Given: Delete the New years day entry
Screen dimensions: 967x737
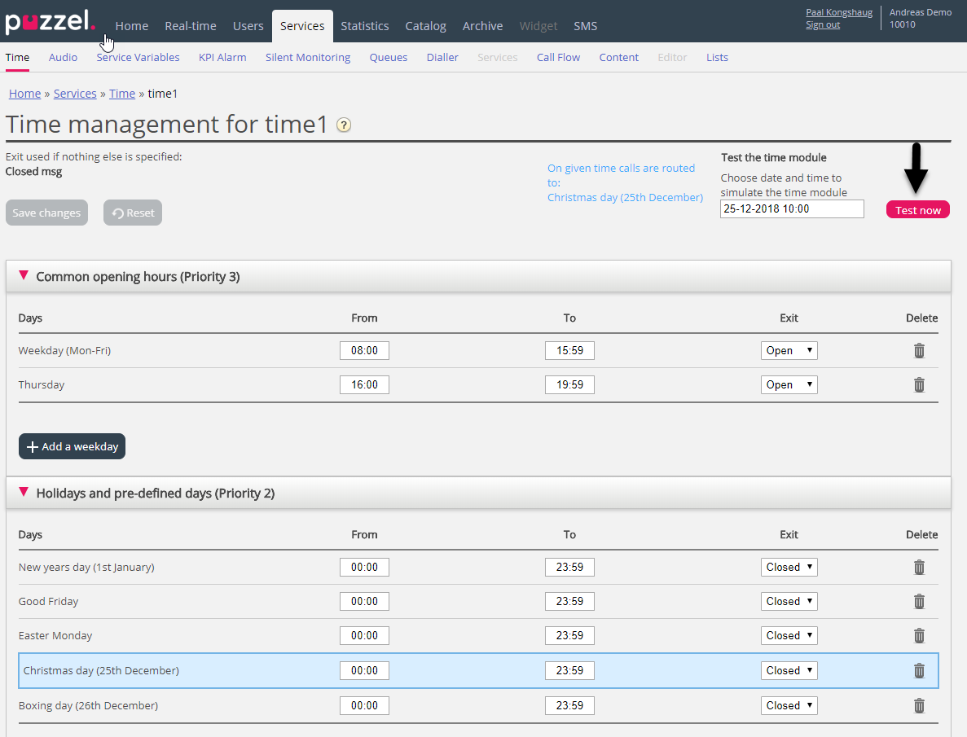Looking at the screenshot, I should pos(919,568).
